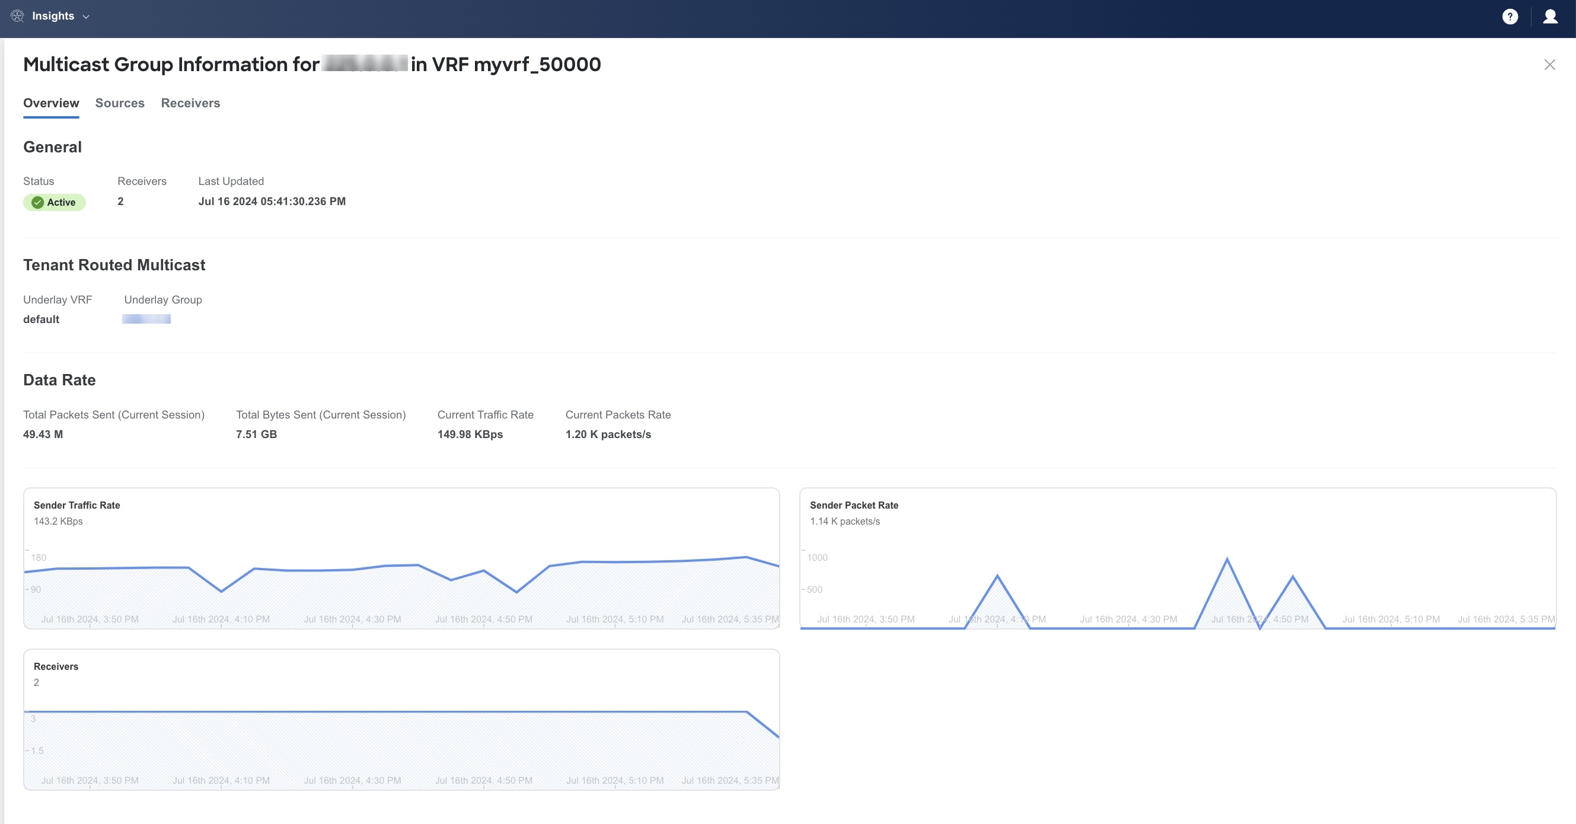Image resolution: width=1576 pixels, height=824 pixels.
Task: Click Last Updated timestamp Jul 16 2024 05:41:30.236 PM
Action: [x=272, y=202]
